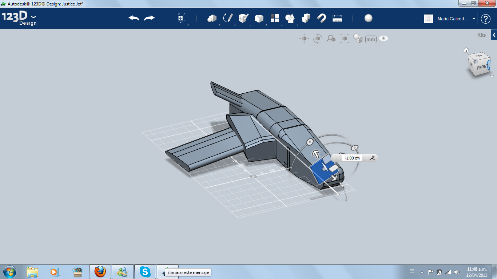
Task: Click the upward move arrow manipulator
Action: click(x=316, y=154)
